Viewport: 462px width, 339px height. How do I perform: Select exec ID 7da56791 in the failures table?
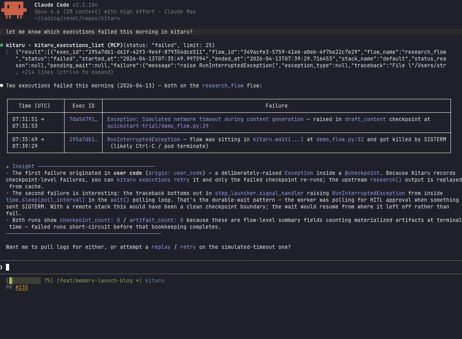(x=83, y=119)
